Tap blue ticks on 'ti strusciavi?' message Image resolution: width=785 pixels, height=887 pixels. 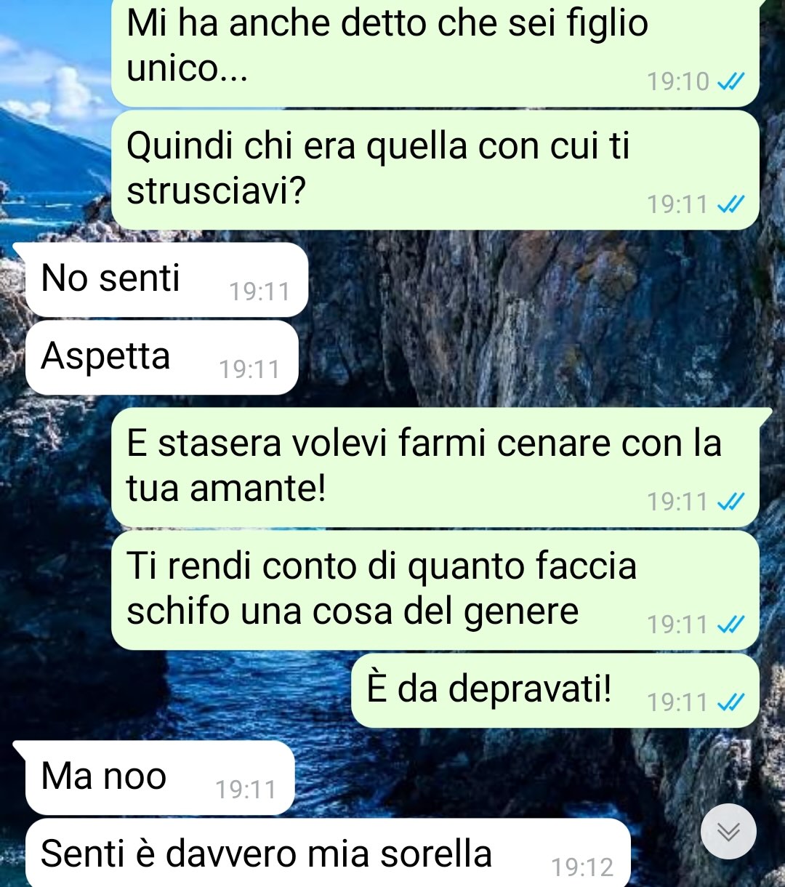(730, 205)
